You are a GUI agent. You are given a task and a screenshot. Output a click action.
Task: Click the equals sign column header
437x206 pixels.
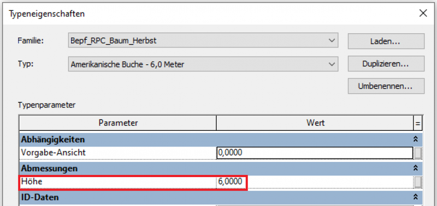point(418,123)
